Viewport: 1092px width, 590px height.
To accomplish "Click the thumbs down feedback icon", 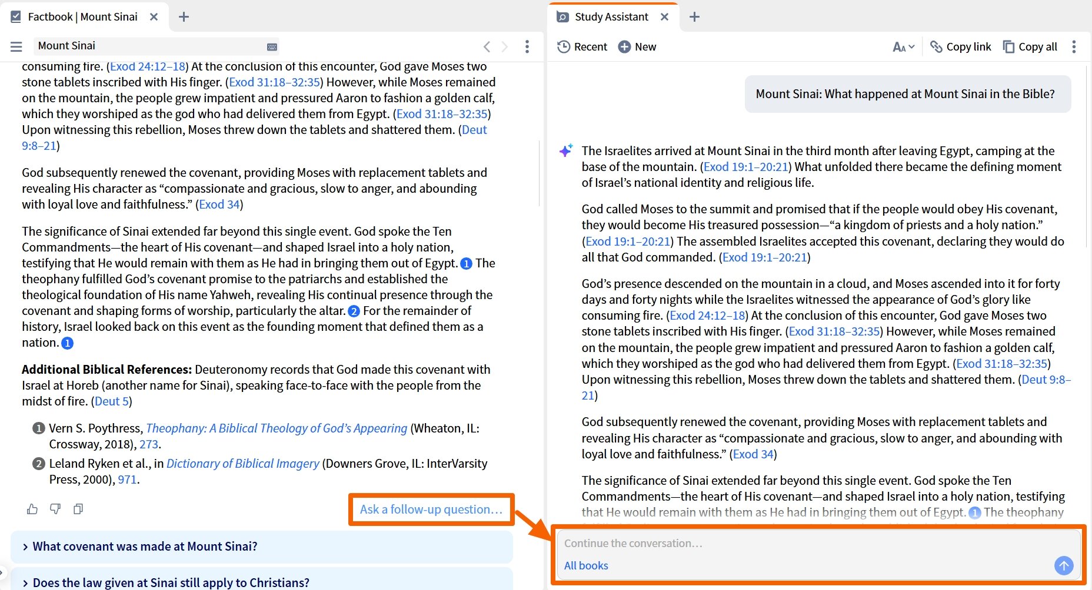I will [x=55, y=509].
